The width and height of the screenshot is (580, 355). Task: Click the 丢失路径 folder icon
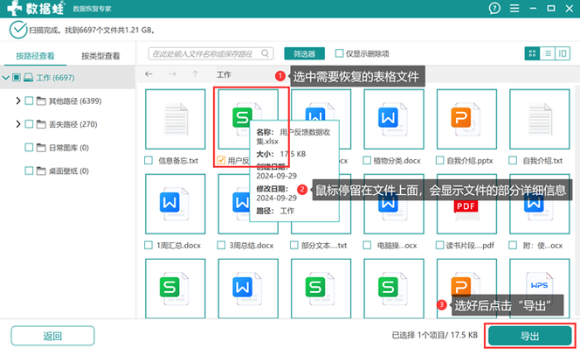41,124
